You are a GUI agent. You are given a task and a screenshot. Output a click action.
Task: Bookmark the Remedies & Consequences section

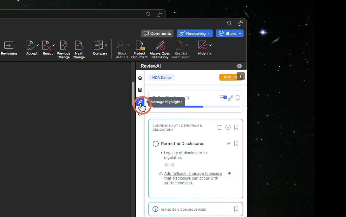pos(236,209)
